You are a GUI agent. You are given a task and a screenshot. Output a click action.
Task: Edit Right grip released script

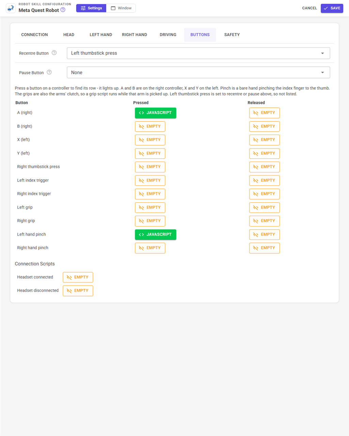coord(264,221)
